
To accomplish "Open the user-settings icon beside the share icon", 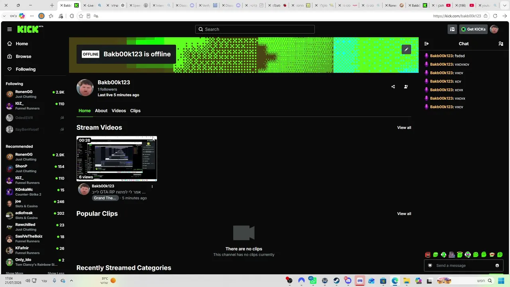I will 406,86.
